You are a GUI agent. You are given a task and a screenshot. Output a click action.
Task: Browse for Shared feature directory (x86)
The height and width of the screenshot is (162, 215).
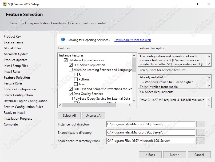tap(201, 141)
